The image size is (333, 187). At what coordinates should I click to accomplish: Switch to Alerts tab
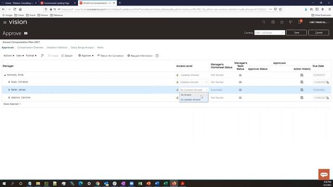pyautogui.click(x=100, y=47)
